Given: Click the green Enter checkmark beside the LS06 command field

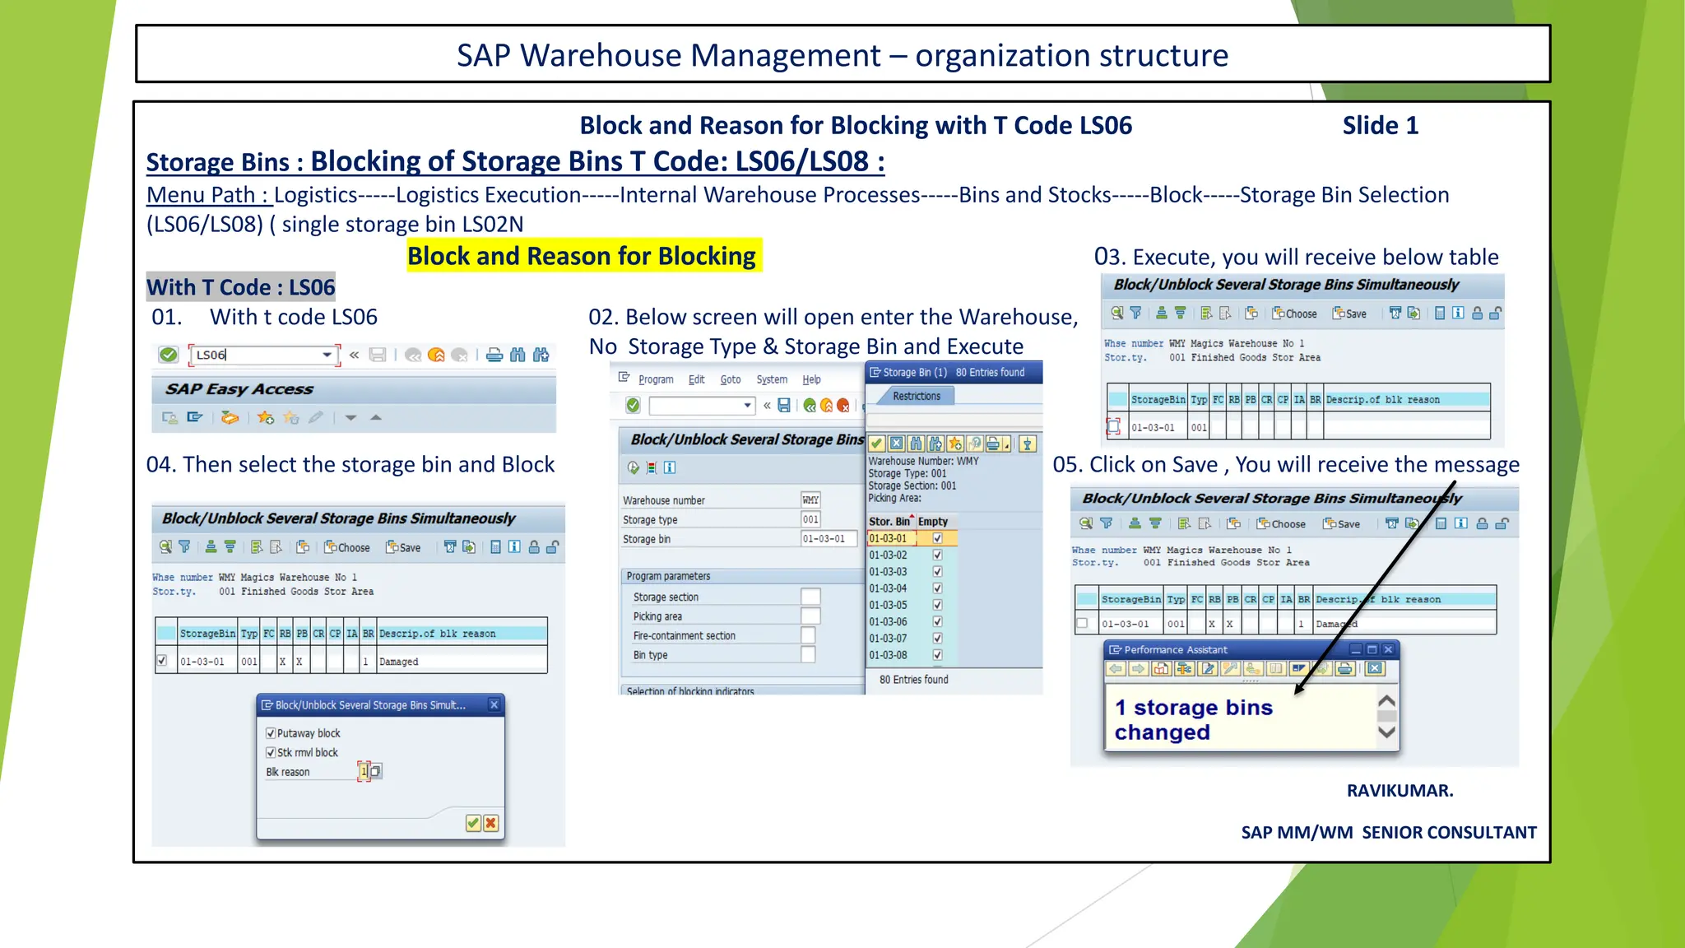Looking at the screenshot, I should coord(169,355).
